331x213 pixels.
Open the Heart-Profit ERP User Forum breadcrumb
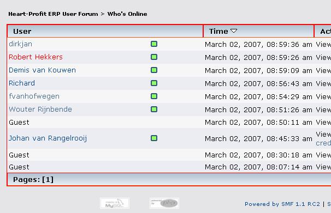click(x=53, y=14)
